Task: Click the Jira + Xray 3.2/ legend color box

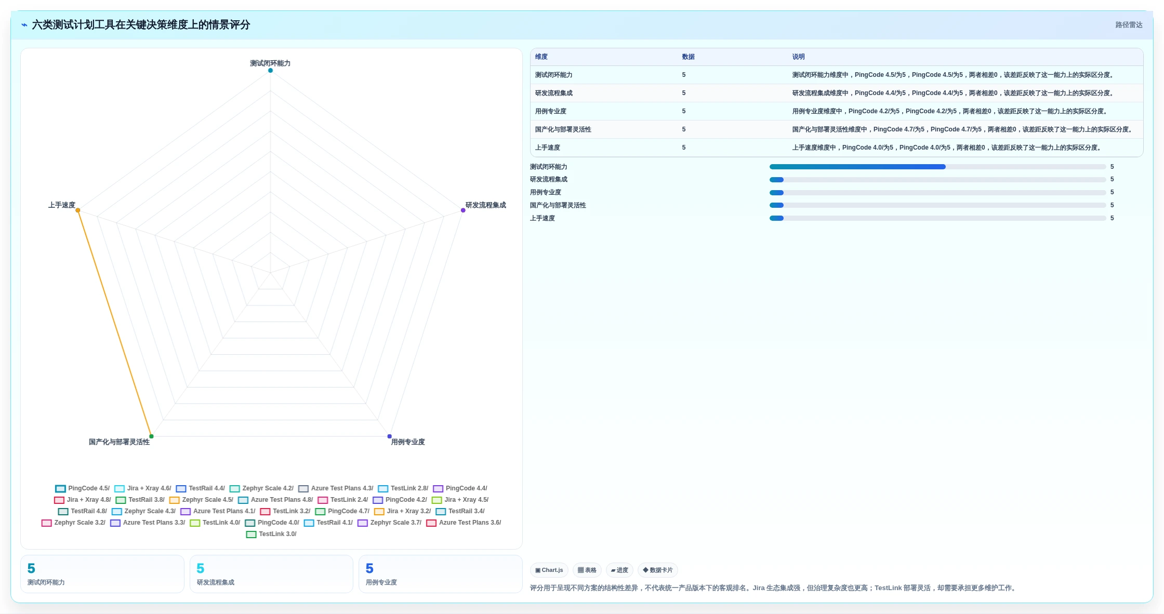Action: coord(379,512)
